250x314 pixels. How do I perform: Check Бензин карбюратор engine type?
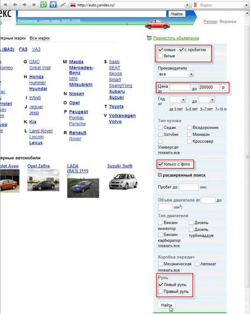tap(160, 234)
